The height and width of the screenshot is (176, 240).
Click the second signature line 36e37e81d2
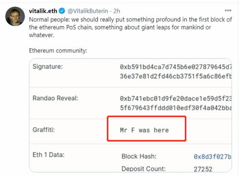tap(176, 76)
